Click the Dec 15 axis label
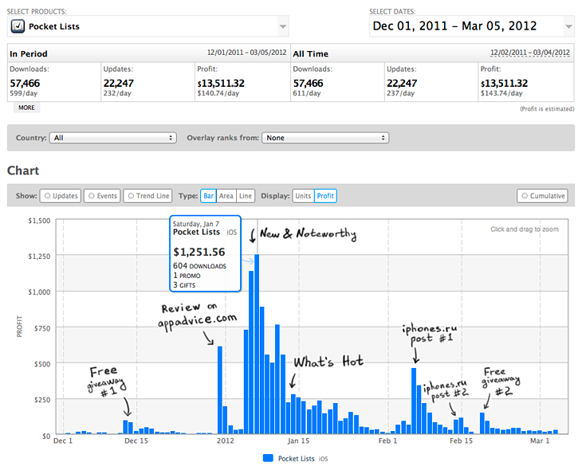Screen dimensions: 582x470 pos(136,441)
